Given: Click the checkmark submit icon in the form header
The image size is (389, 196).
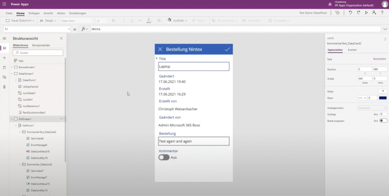Looking at the screenshot, I should click(227, 49).
